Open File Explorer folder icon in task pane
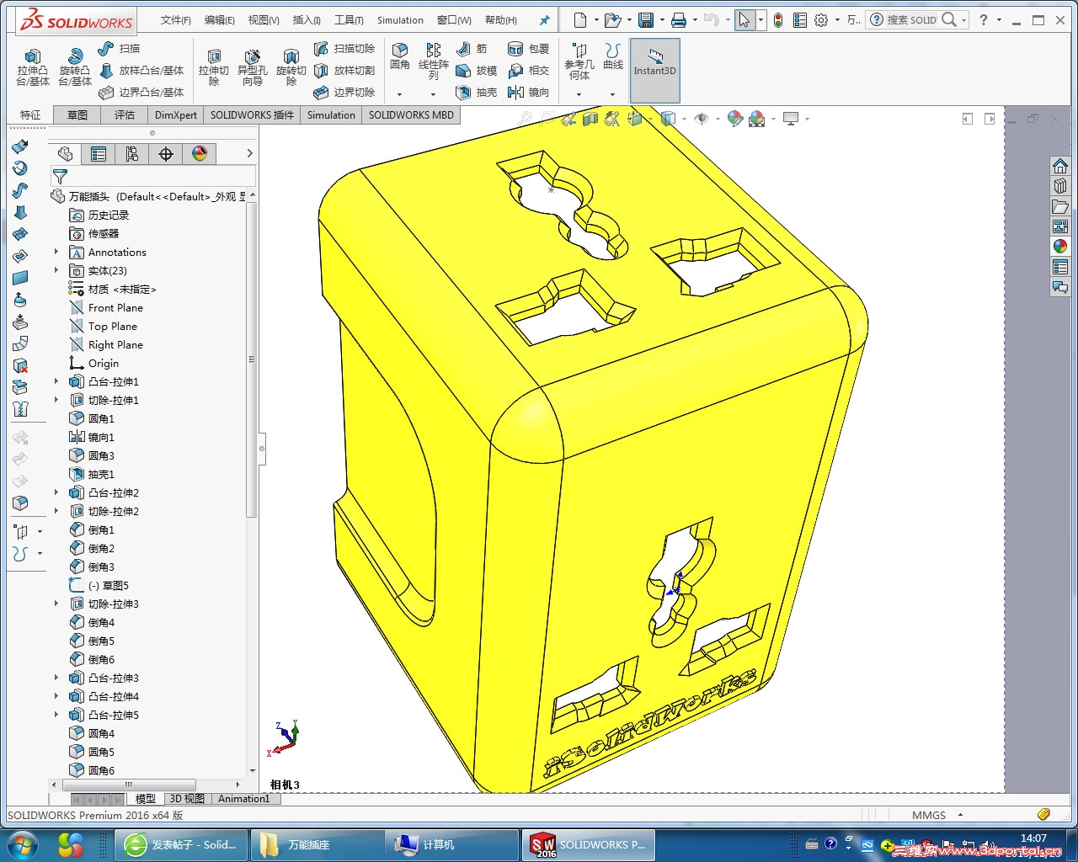This screenshot has width=1078, height=862. (x=1060, y=206)
